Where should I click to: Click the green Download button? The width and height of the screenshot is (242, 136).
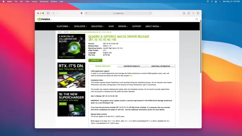point(95,60)
